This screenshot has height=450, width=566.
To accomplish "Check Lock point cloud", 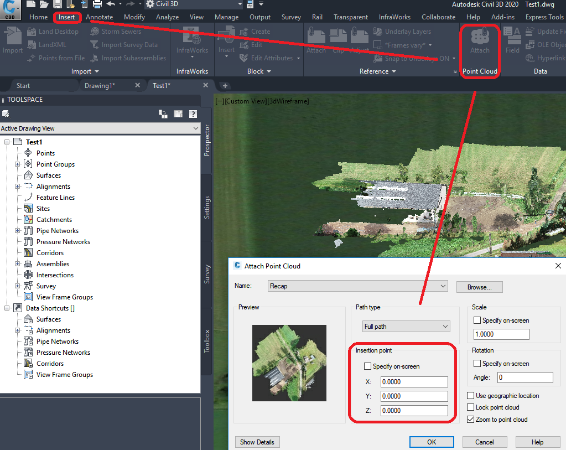I will pyautogui.click(x=470, y=407).
